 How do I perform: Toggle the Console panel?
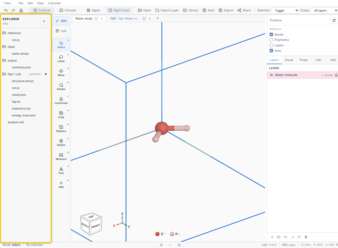[x=68, y=10]
